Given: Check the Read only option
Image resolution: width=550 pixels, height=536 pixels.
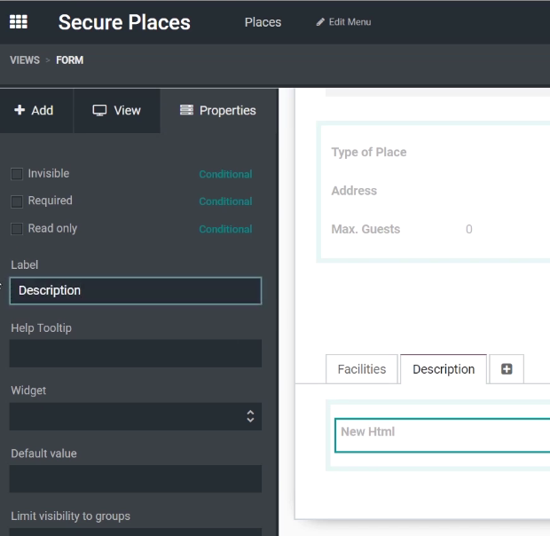Looking at the screenshot, I should pos(17,229).
